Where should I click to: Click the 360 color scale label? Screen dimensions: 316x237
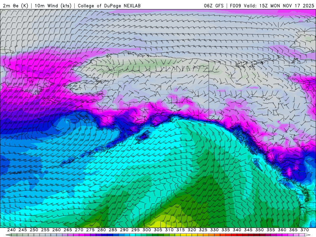[282, 230]
